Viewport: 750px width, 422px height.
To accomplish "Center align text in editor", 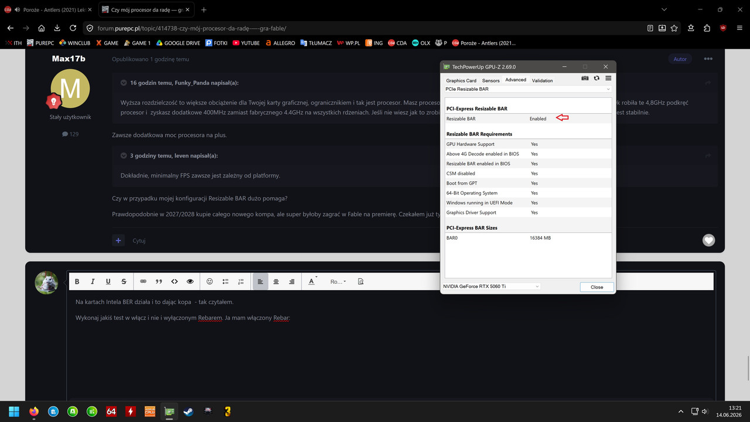I will coord(276,281).
